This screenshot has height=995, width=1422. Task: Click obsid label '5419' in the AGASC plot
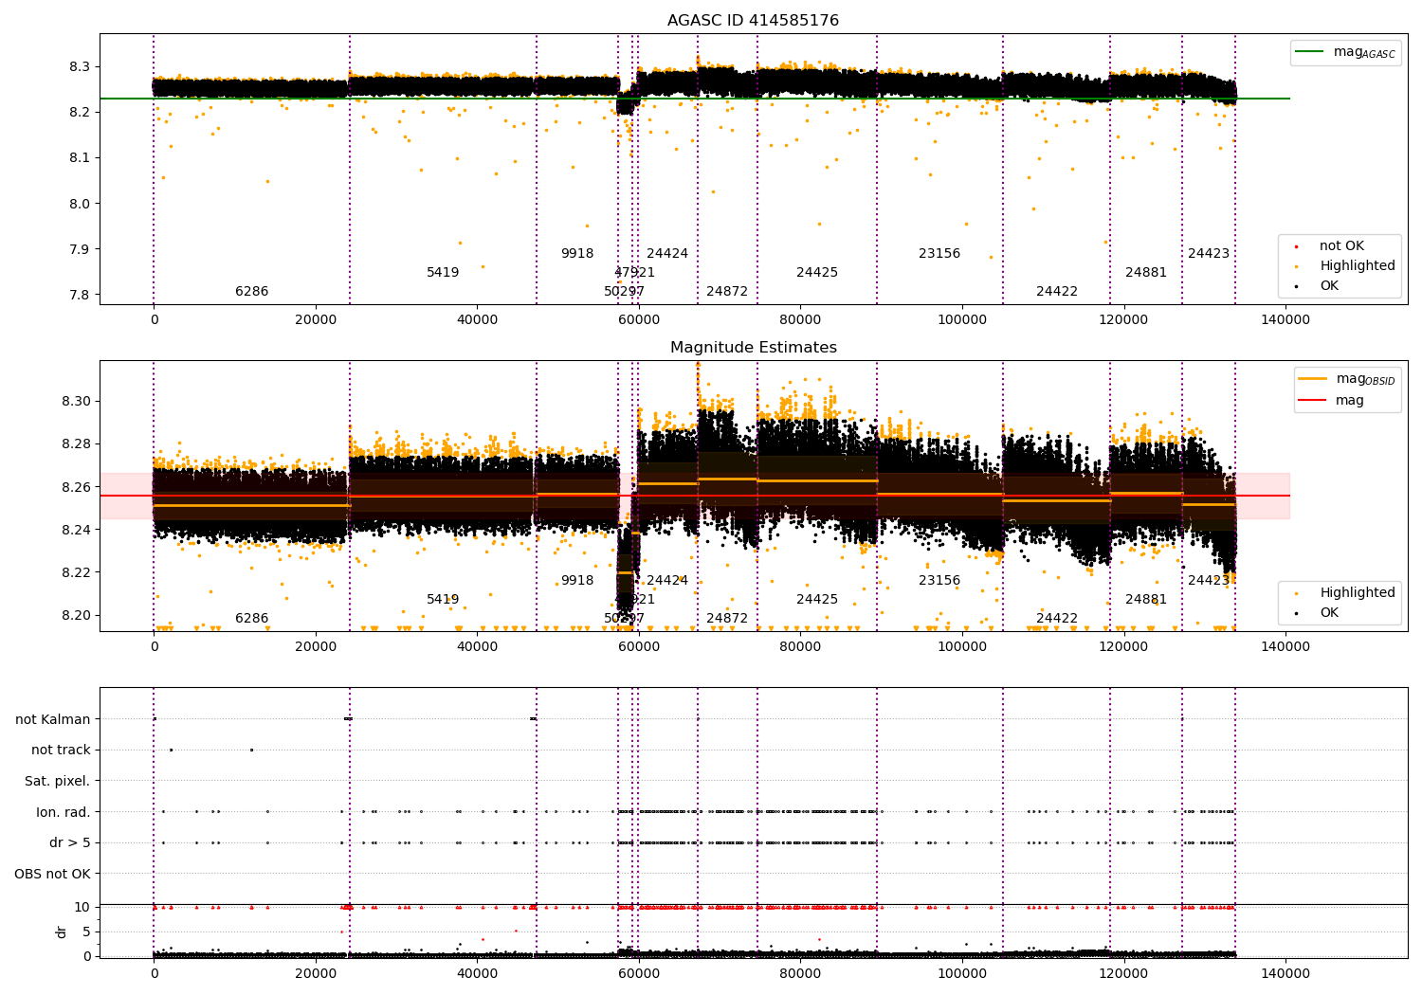(x=443, y=273)
